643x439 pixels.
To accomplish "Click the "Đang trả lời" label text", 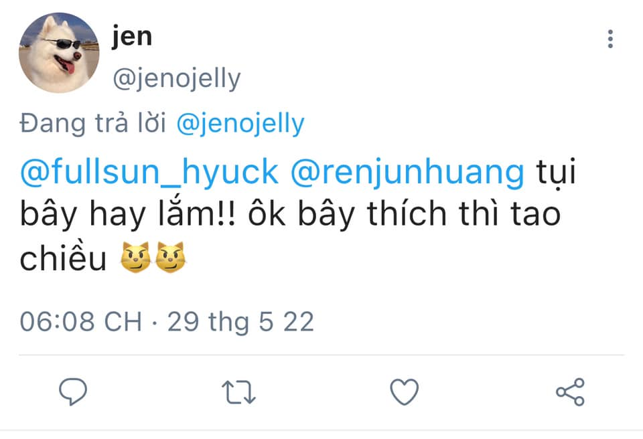I will coord(94,124).
